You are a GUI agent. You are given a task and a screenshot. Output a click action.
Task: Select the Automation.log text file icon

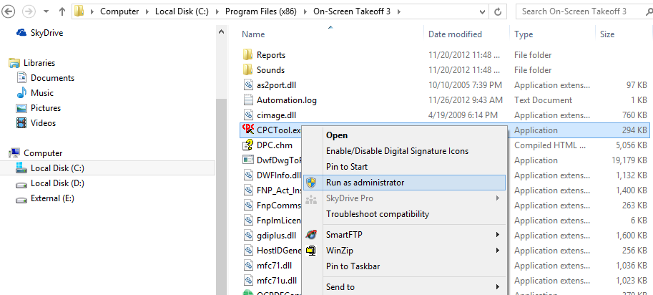point(248,100)
